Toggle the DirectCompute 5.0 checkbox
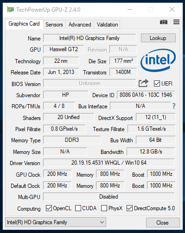The width and height of the screenshot is (185, 233). pos(129,208)
